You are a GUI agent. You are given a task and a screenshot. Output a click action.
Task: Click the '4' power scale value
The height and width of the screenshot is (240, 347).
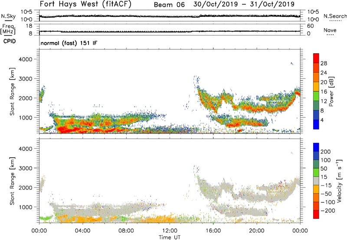point(322,120)
